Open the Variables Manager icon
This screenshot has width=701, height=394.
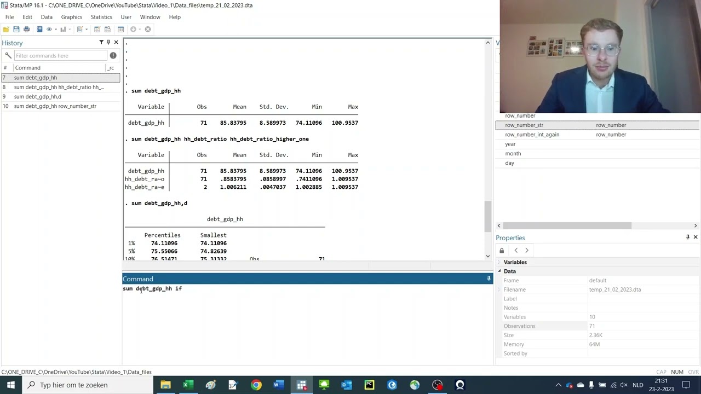pos(120,29)
